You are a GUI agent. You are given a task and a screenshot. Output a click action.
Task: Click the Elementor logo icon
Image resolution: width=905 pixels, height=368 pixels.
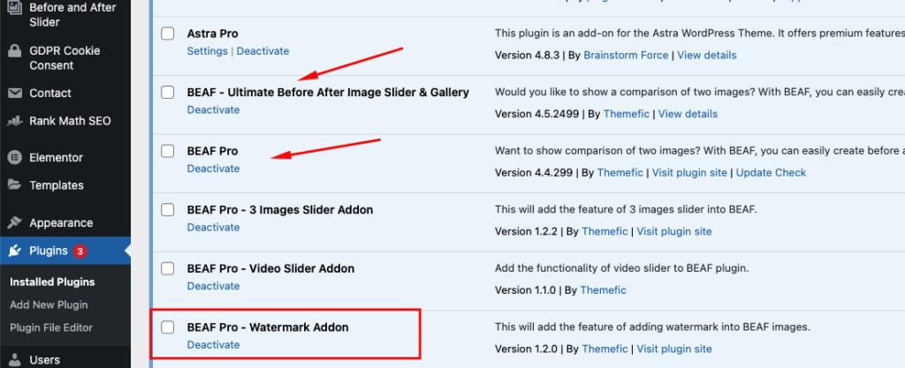15,157
